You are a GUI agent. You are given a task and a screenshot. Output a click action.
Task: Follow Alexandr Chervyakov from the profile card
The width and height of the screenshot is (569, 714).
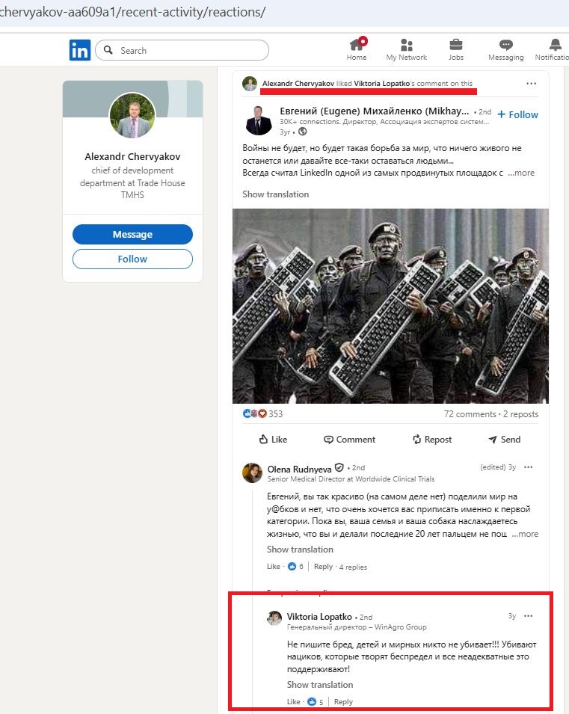click(x=132, y=259)
